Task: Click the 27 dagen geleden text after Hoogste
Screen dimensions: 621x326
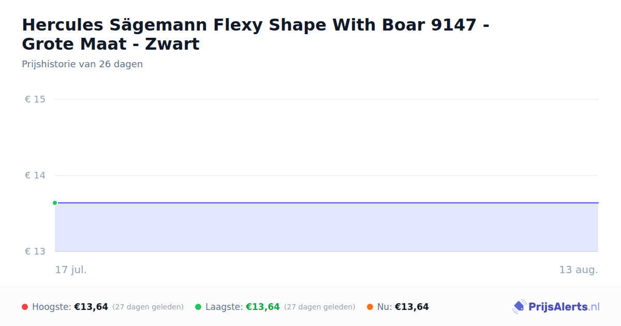Action: (x=148, y=307)
